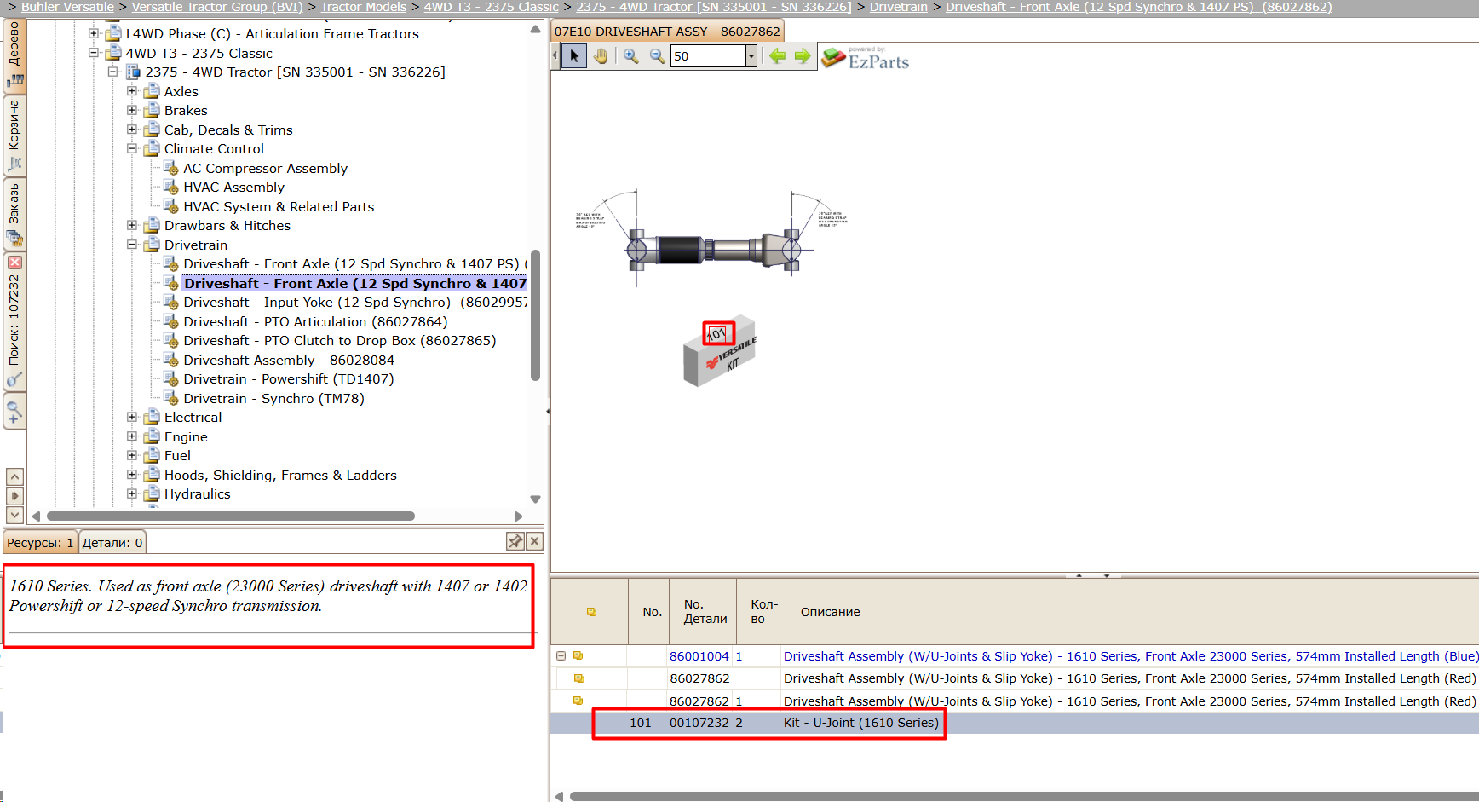Collapse the 86001004 parts table row

(x=561, y=655)
